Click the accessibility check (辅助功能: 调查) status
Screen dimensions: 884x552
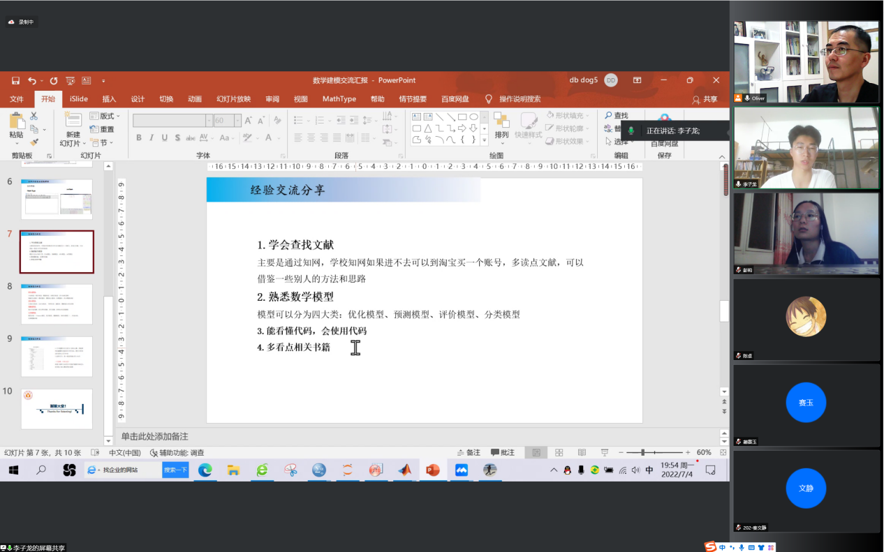point(177,452)
